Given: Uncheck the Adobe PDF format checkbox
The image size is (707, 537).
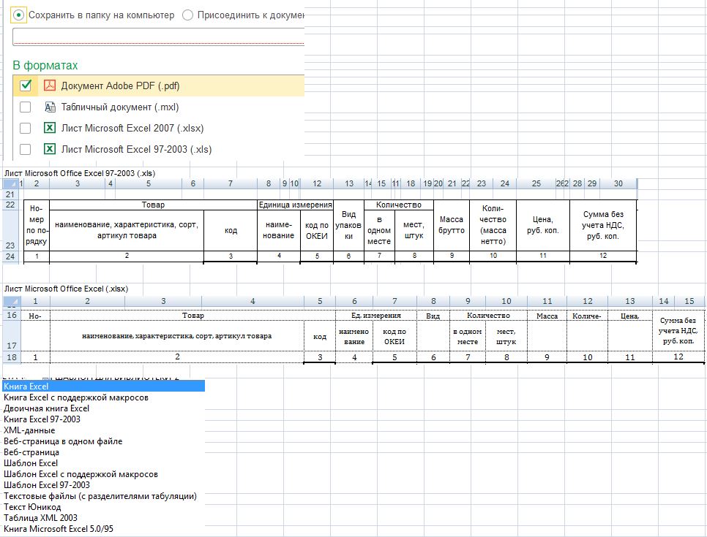Looking at the screenshot, I should [26, 85].
